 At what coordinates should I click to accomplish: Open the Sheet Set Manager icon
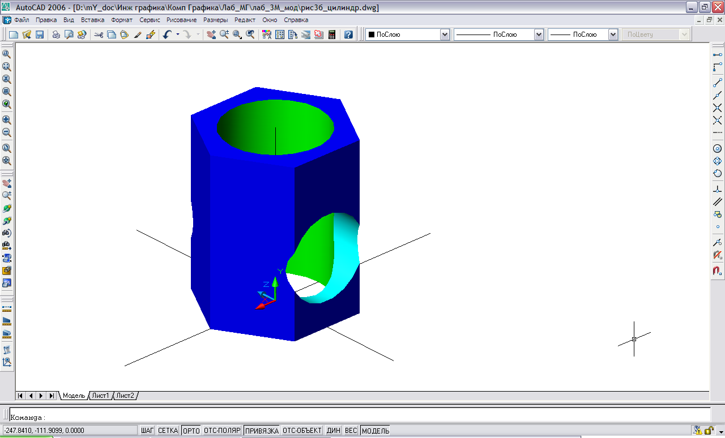coord(306,35)
